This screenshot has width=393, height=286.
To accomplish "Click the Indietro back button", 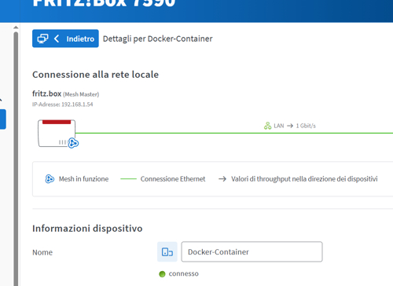I will (x=65, y=38).
